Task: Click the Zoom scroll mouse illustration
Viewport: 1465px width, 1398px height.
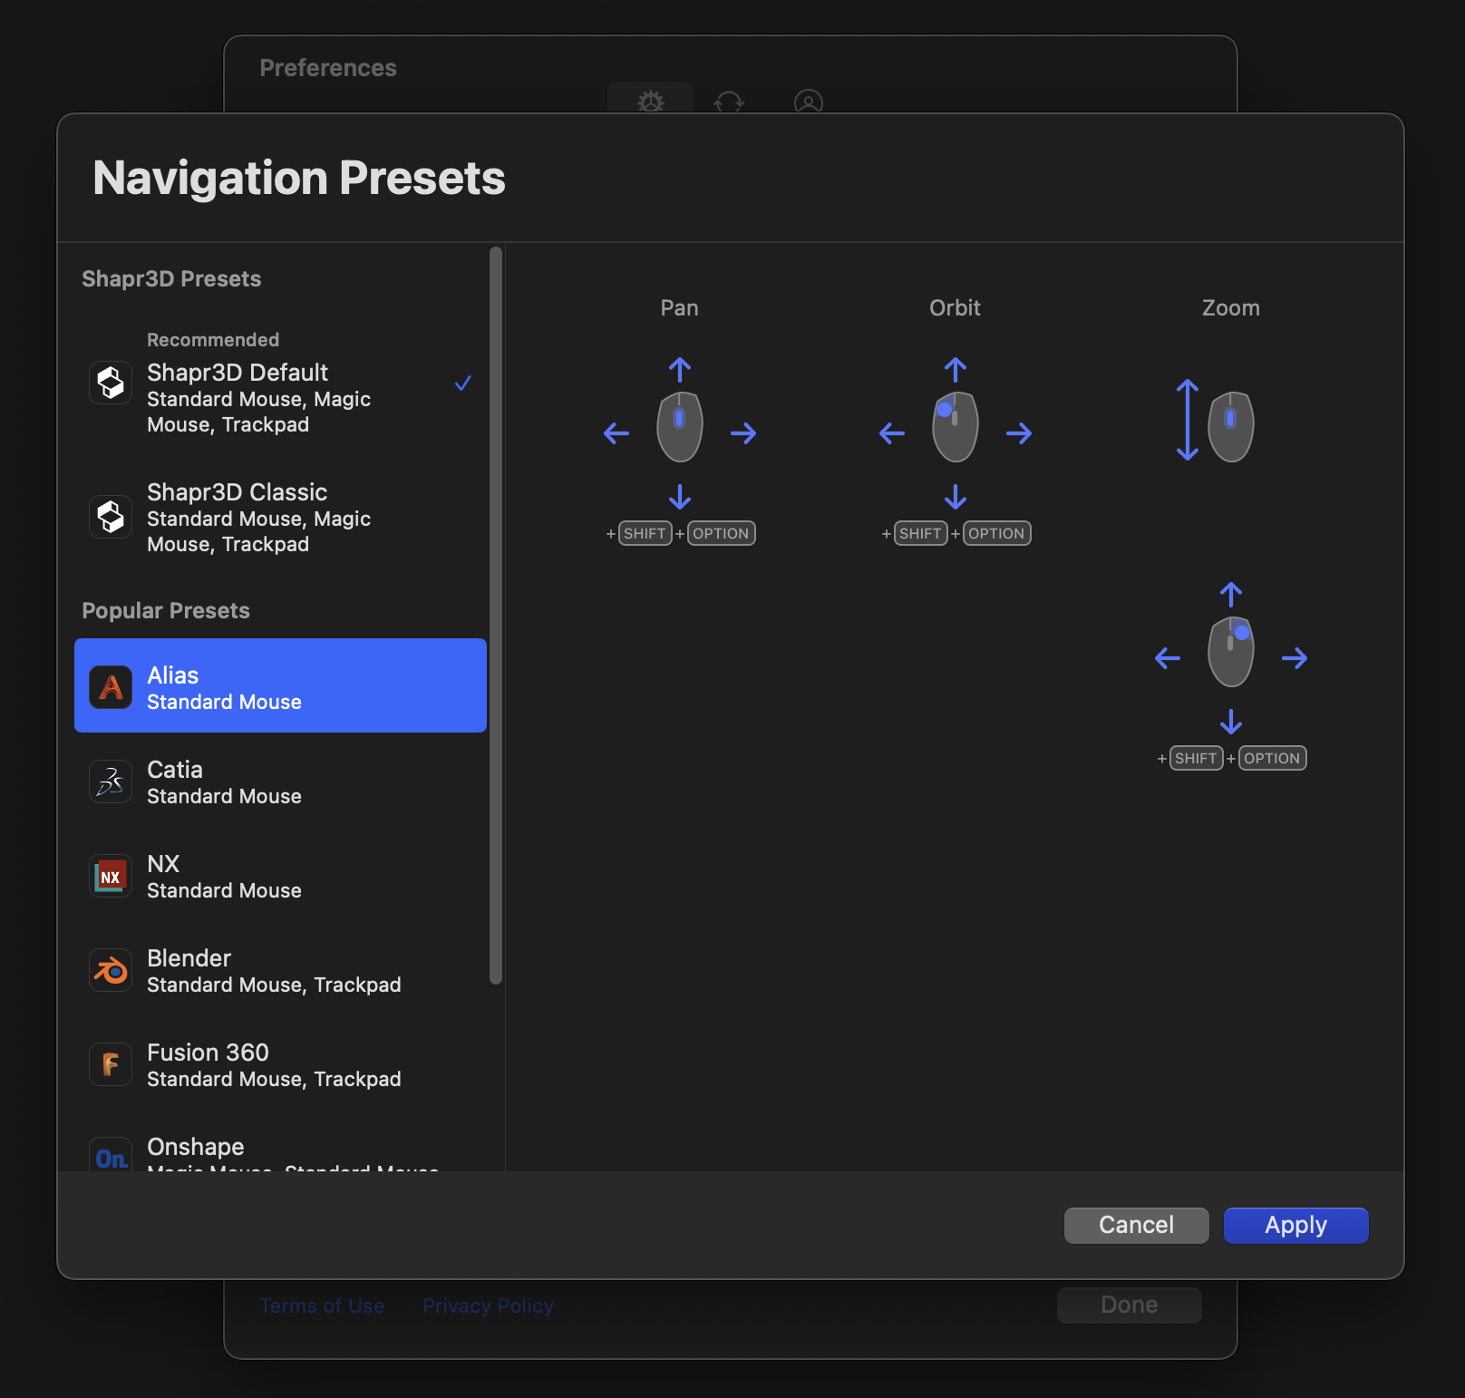Action: (1231, 427)
